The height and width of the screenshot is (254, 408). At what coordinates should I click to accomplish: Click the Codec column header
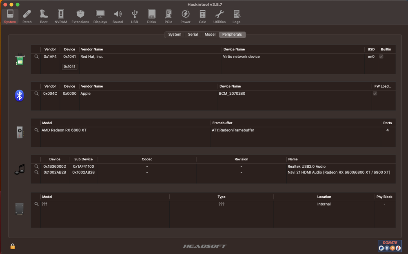click(147, 159)
